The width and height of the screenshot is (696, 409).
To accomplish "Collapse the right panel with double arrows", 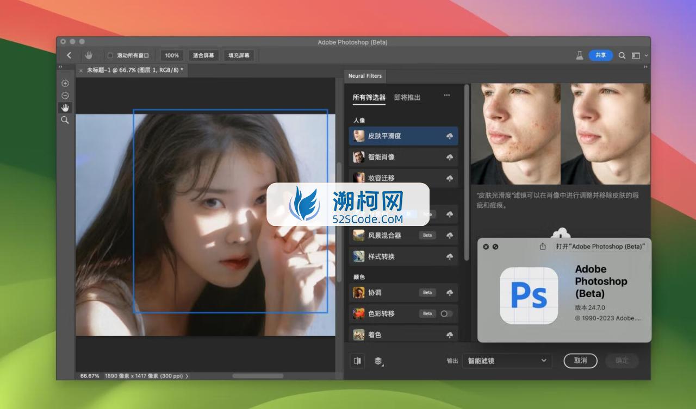I will (645, 67).
